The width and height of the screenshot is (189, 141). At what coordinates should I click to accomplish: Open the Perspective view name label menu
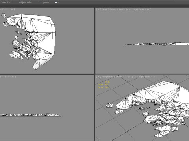click(107, 77)
